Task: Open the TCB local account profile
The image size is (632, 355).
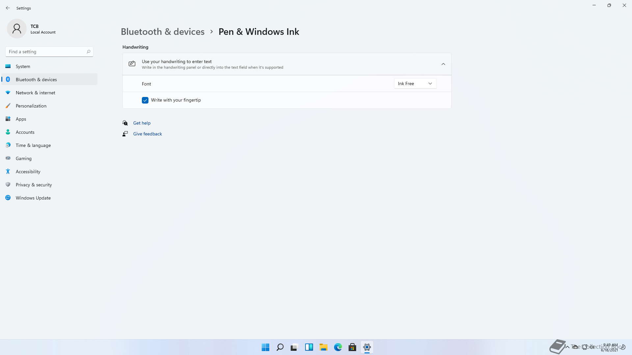Action: 31,29
